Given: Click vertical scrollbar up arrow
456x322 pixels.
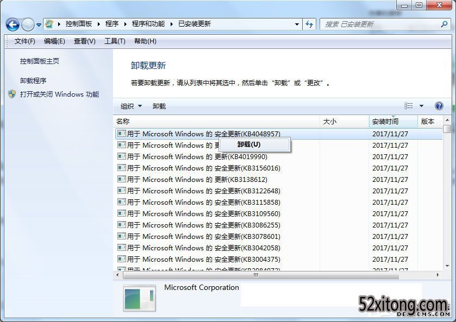Looking at the screenshot, I should point(447,120).
